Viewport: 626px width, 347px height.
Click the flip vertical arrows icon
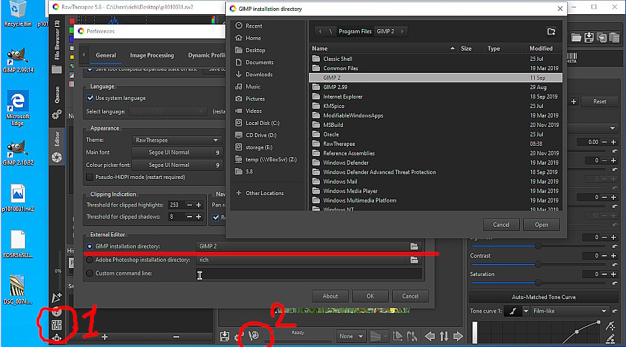(x=444, y=336)
